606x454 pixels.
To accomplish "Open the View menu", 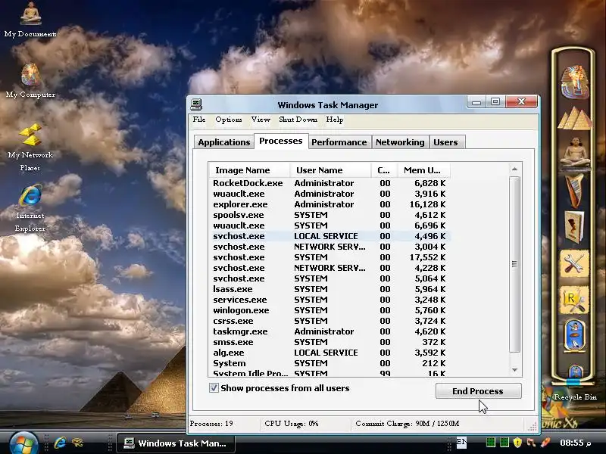I will click(261, 120).
